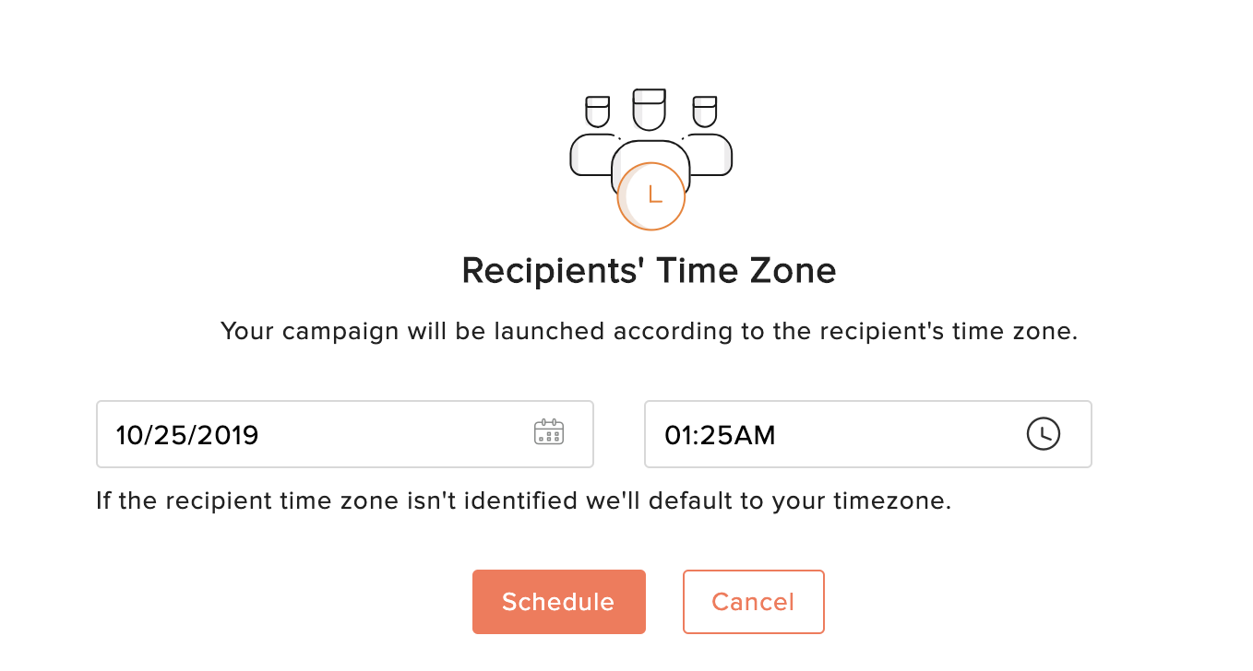Click the Schedule button
Screen dimensions: 1253x671
coord(558,602)
